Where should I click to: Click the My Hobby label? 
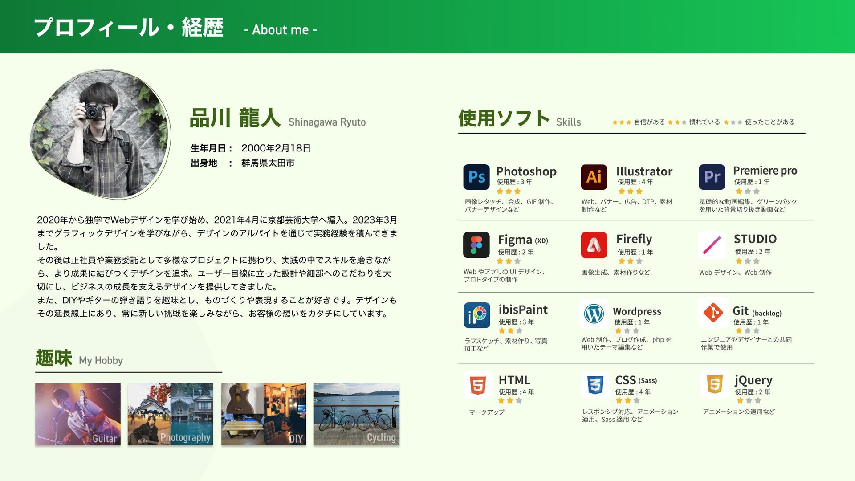(101, 360)
